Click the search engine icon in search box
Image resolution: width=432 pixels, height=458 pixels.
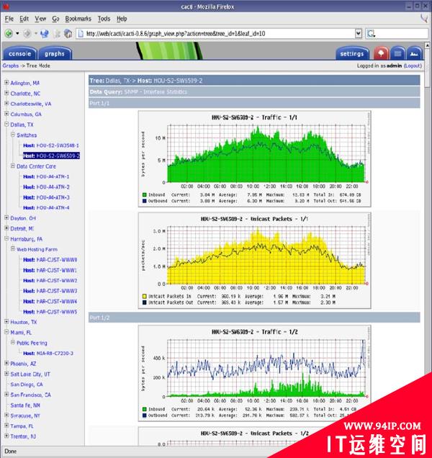pos(371,34)
